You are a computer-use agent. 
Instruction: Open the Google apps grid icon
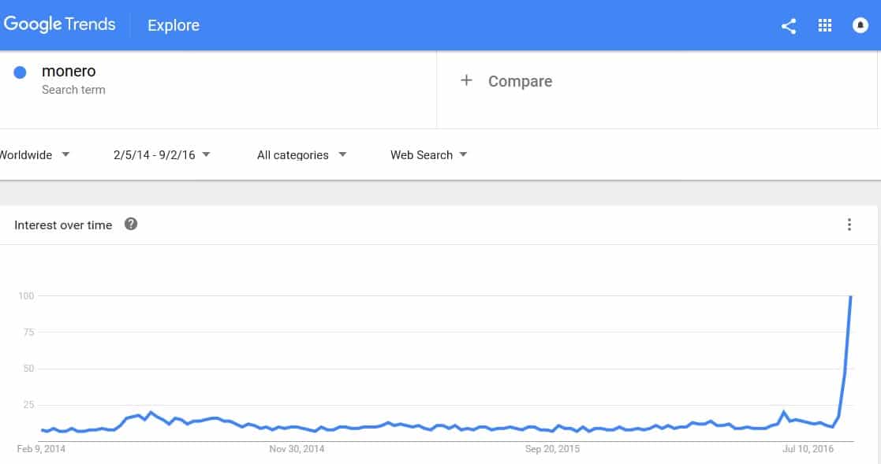(x=825, y=25)
